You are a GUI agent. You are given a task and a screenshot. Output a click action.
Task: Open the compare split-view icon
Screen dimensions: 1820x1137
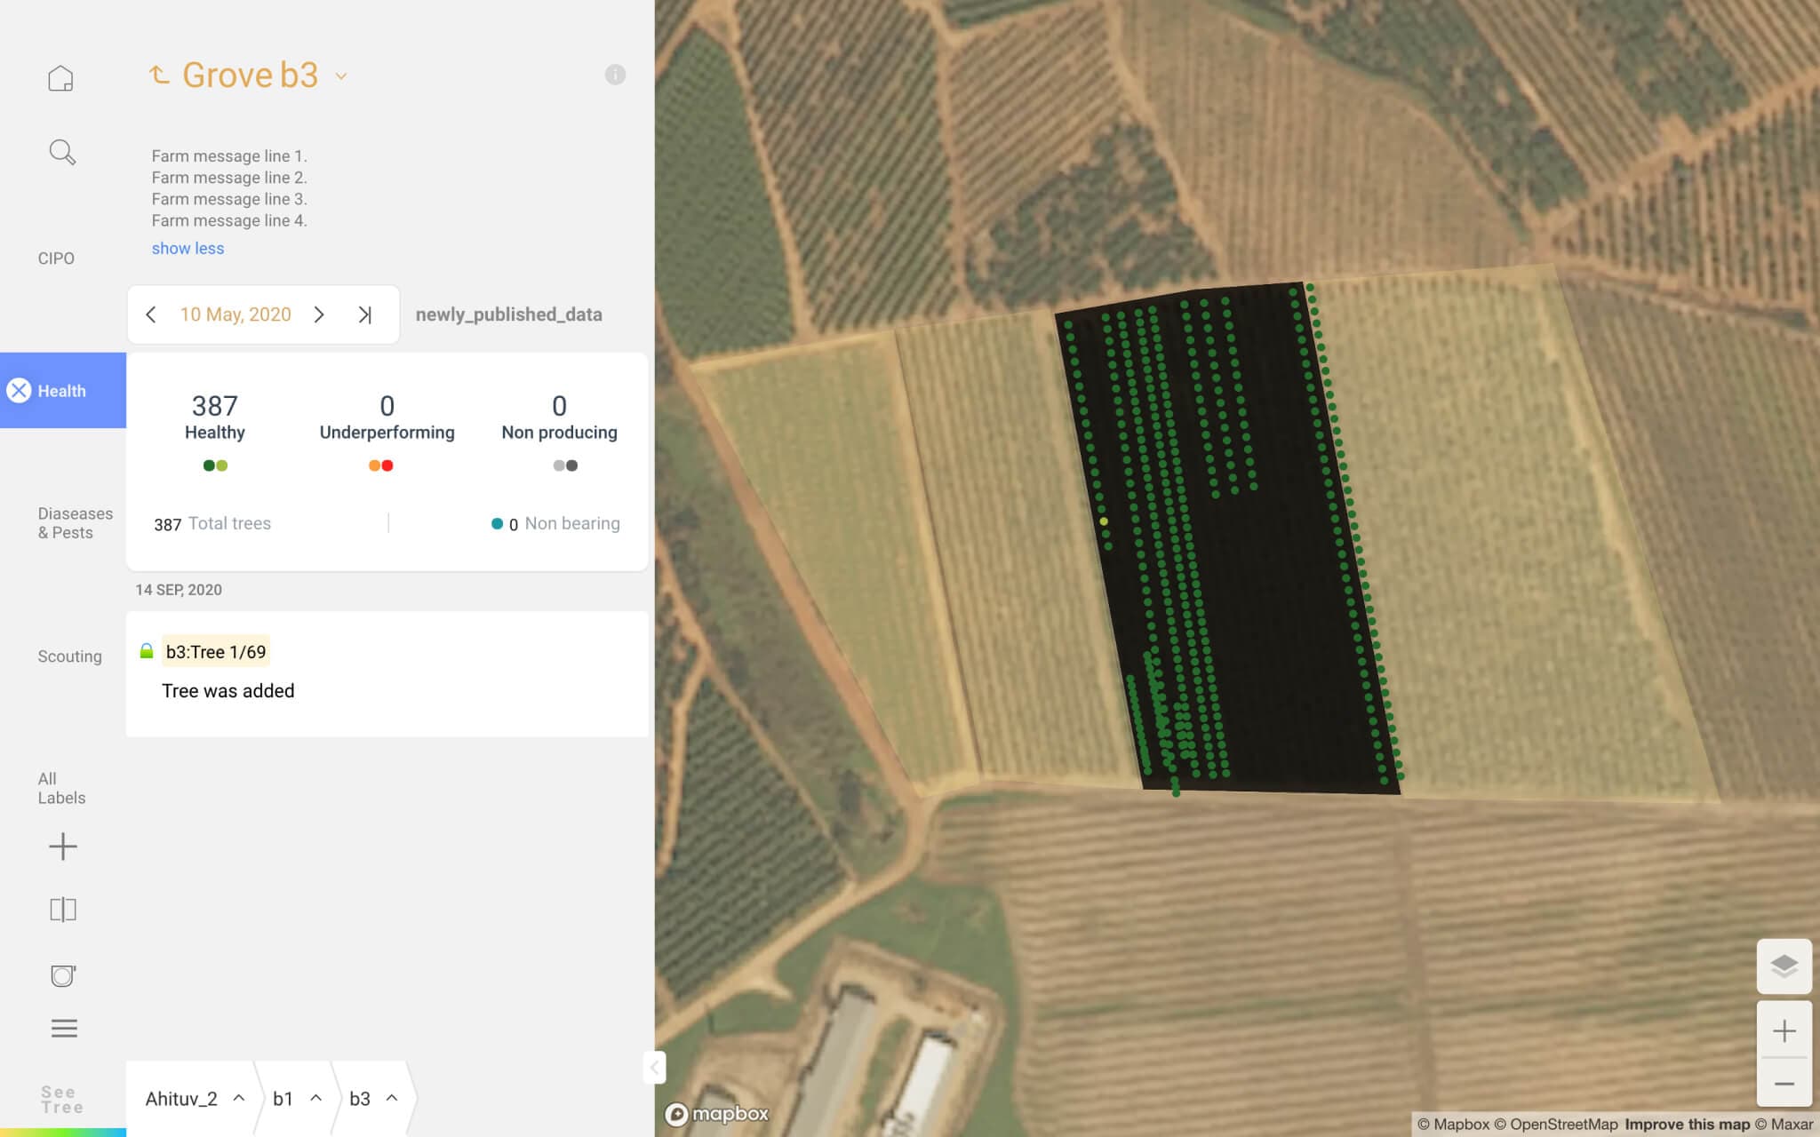tap(62, 908)
